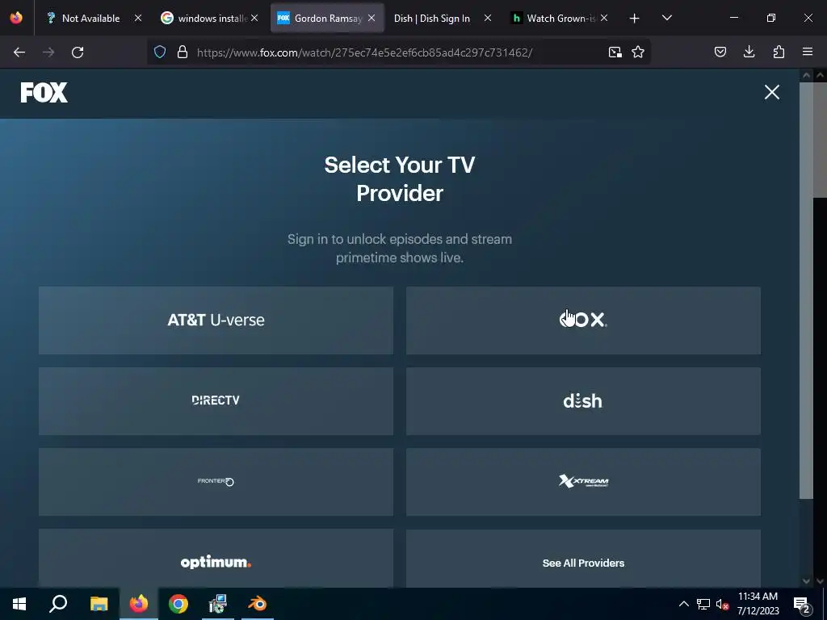Select the Cox provider tile

[583, 320]
